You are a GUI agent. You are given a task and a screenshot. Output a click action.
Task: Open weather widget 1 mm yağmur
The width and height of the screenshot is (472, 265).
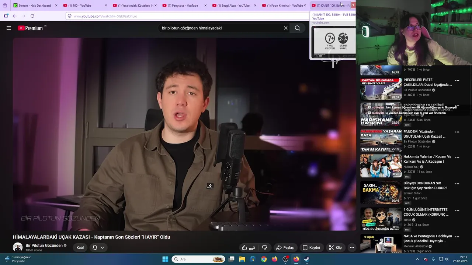pos(18,259)
